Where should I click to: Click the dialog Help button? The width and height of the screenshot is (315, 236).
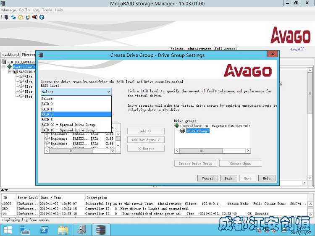(267, 178)
